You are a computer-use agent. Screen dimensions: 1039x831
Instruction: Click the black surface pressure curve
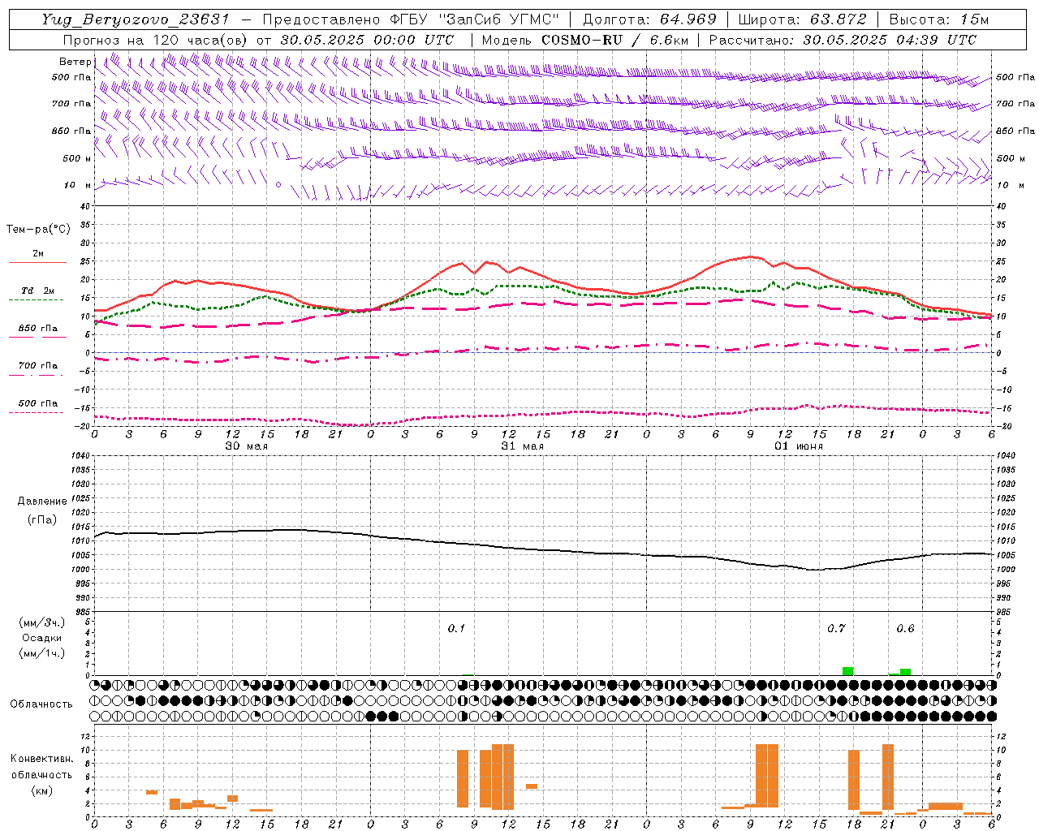point(542,549)
